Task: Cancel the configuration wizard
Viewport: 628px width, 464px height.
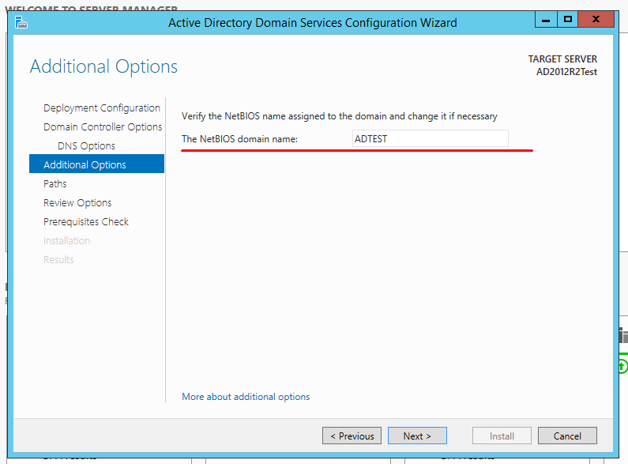Action: 567,436
